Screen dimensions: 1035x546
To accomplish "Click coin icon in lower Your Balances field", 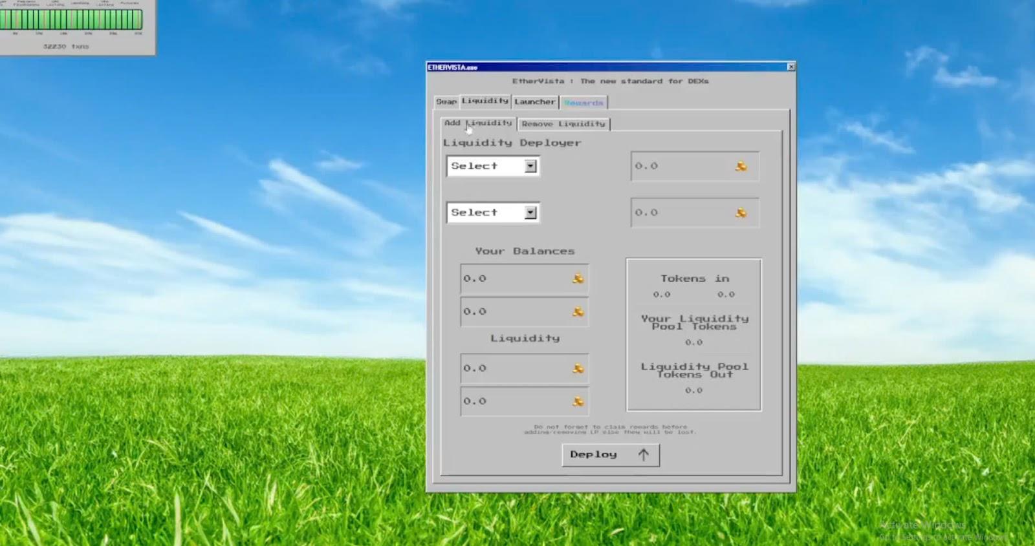I will tap(578, 312).
